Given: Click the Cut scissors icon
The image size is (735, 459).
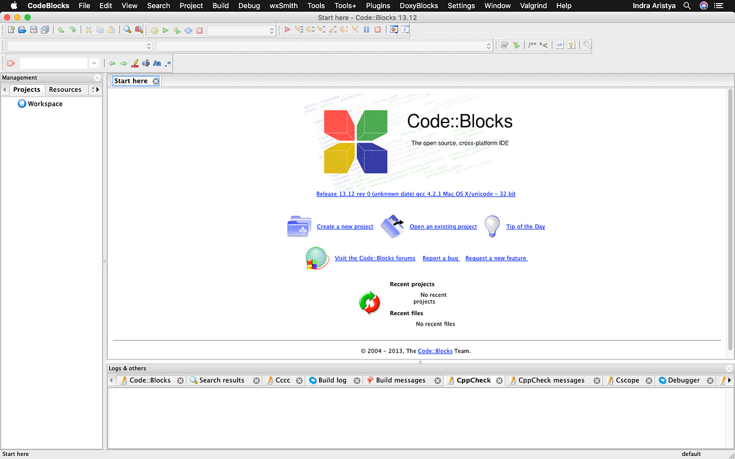Looking at the screenshot, I should tap(89, 30).
